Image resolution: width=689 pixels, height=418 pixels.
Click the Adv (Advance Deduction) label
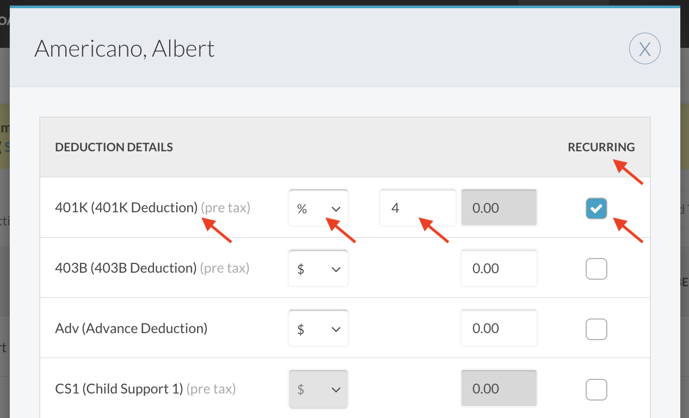pos(131,328)
